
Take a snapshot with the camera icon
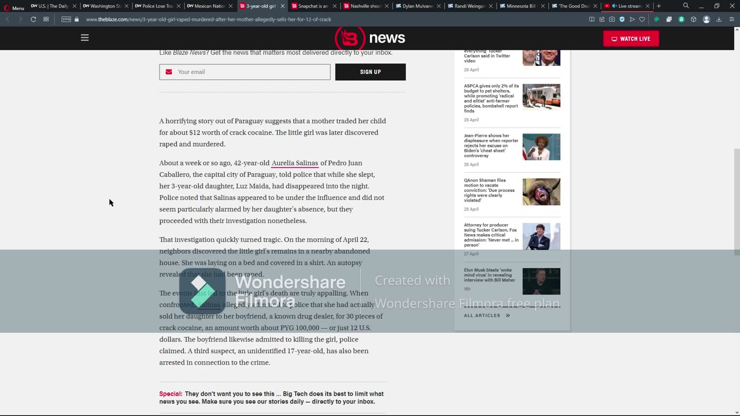point(612,19)
